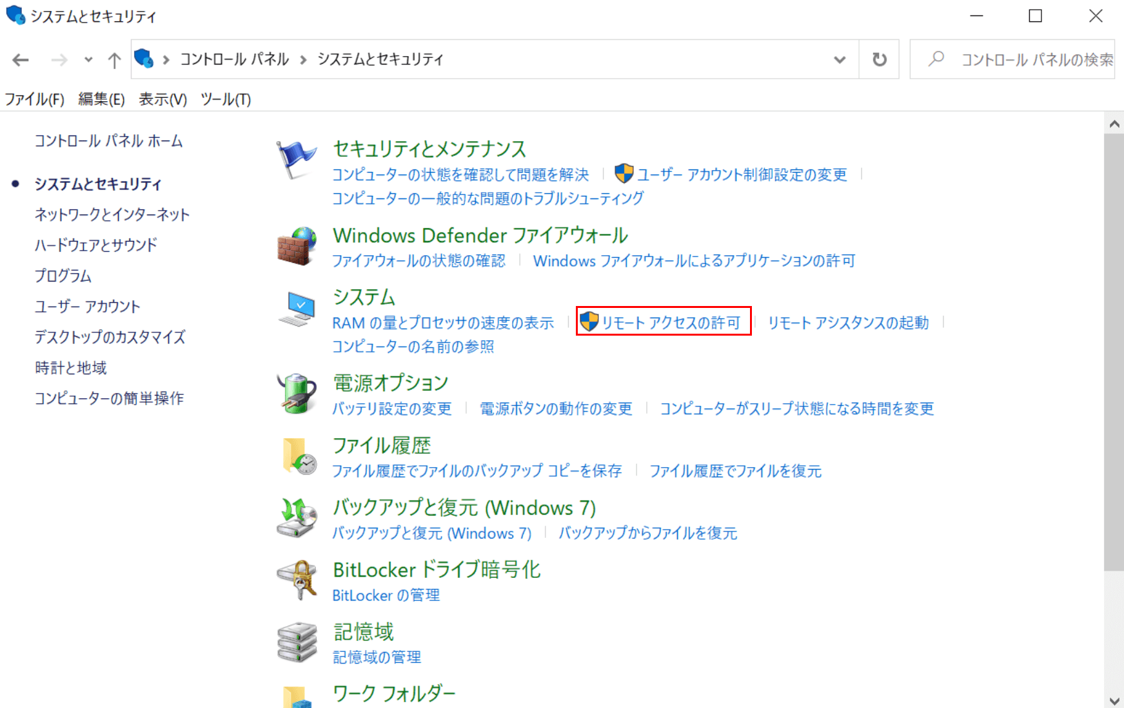Image resolution: width=1124 pixels, height=708 pixels.
Task: Go back with the left arrow button
Action: [x=21, y=60]
